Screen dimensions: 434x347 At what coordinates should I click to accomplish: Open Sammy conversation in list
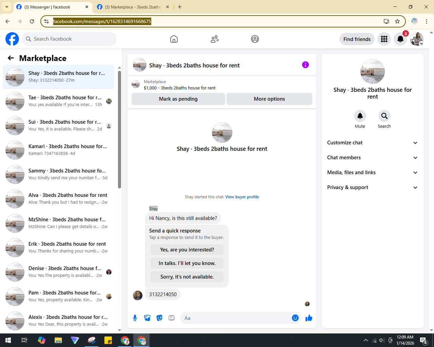(x=59, y=175)
